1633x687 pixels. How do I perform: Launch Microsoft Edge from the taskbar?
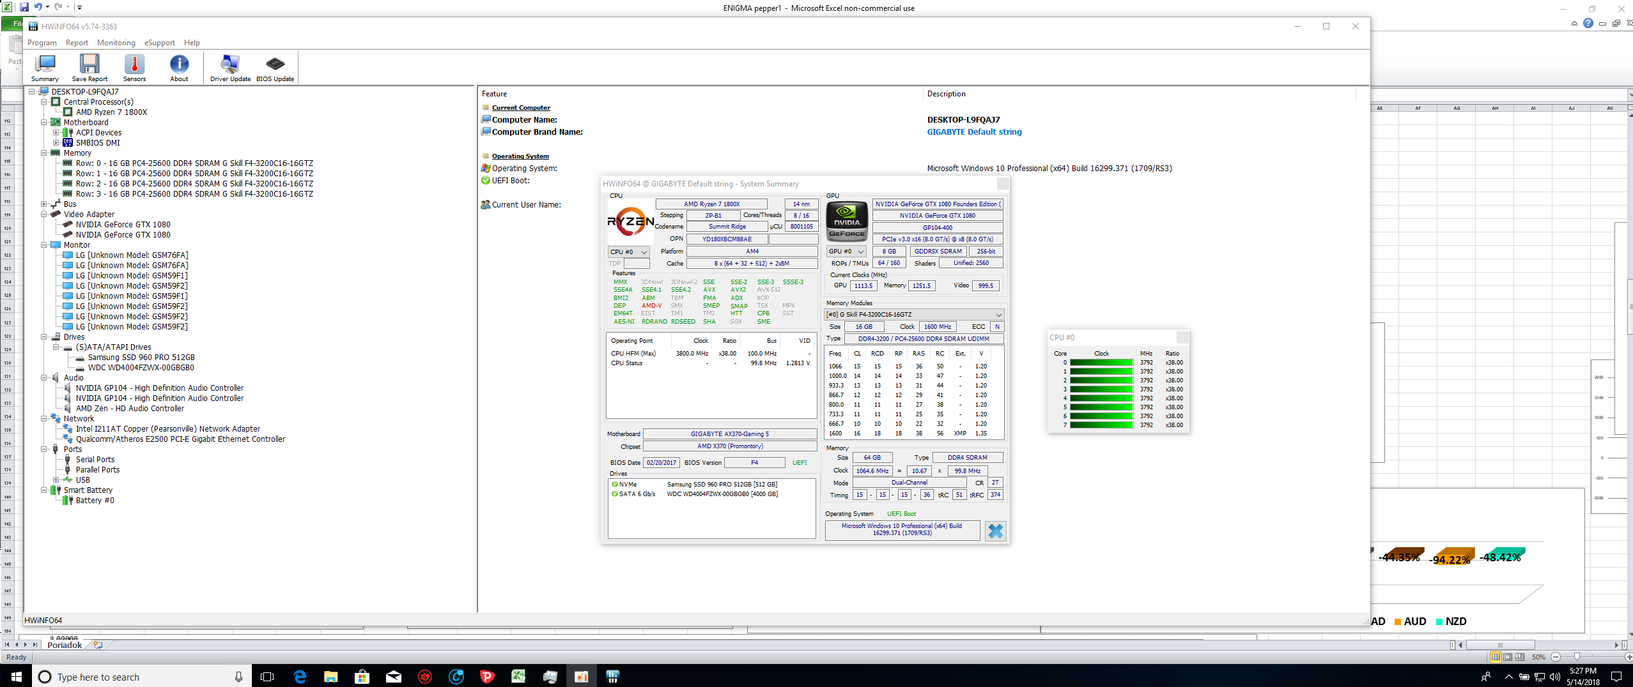pyautogui.click(x=299, y=677)
